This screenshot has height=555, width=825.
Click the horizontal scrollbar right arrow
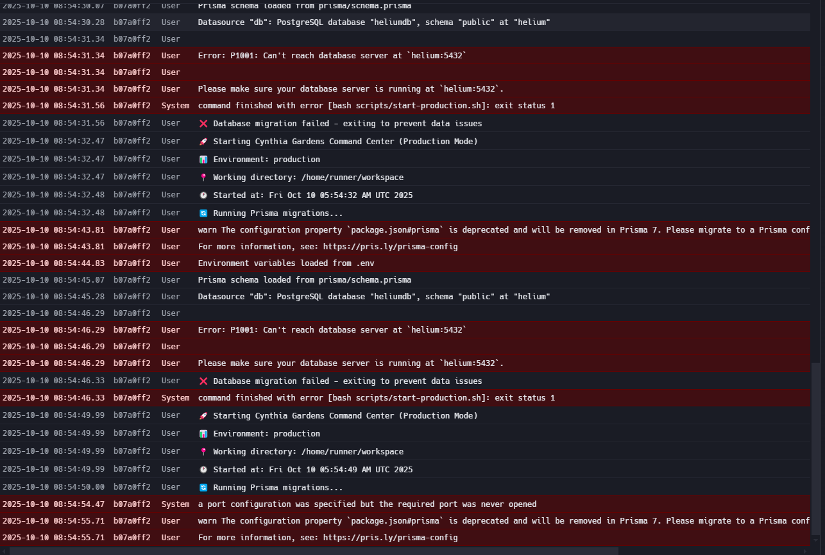click(806, 551)
